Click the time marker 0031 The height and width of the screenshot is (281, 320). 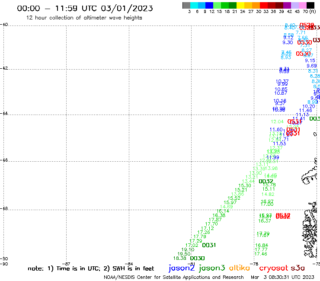209,245
